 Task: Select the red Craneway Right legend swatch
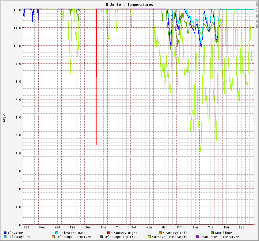(x=109, y=233)
